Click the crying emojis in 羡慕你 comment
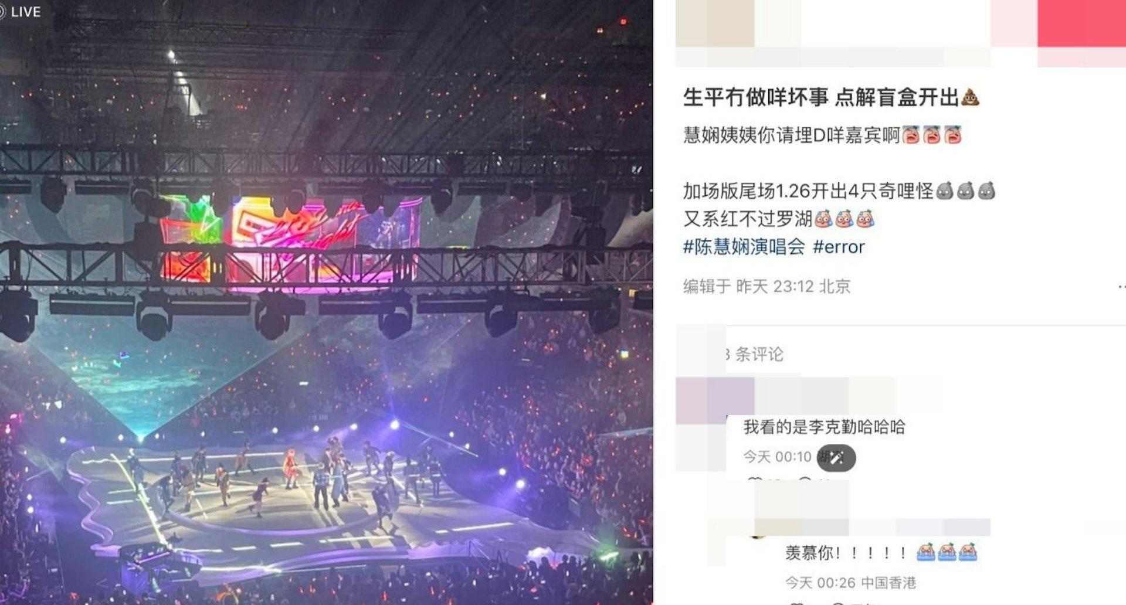The height and width of the screenshot is (605, 1126). [947, 552]
